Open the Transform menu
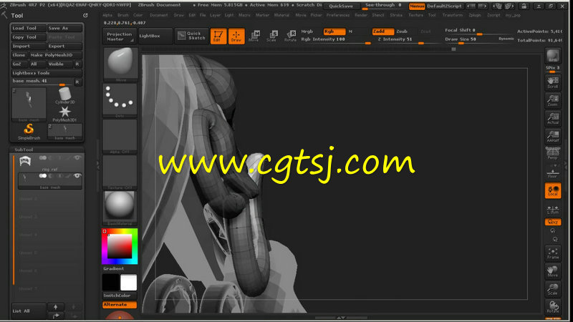 click(453, 15)
